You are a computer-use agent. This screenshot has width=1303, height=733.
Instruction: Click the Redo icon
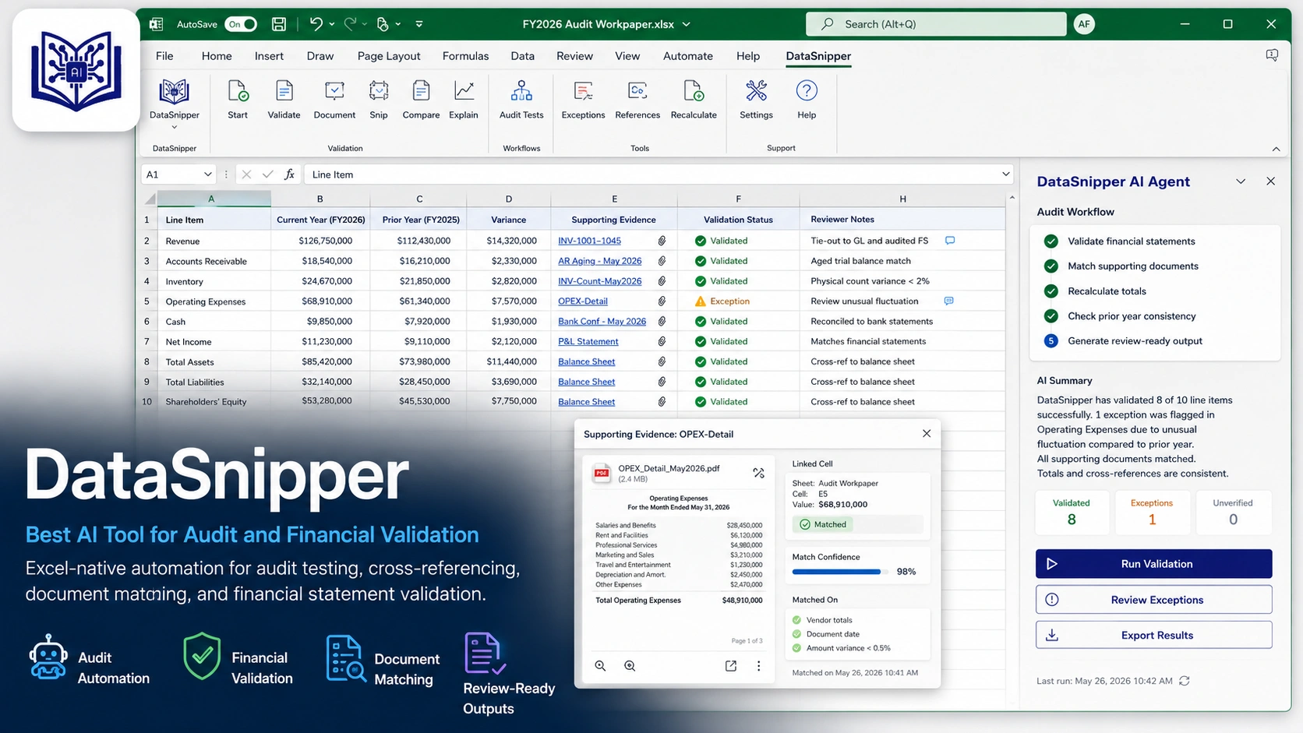(x=350, y=24)
